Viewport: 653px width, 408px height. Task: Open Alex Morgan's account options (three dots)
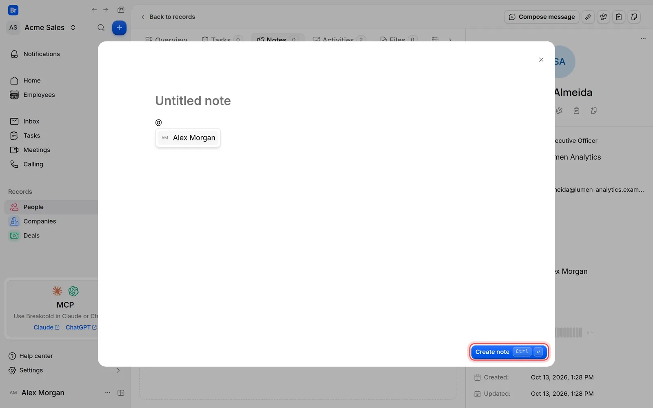click(107, 392)
